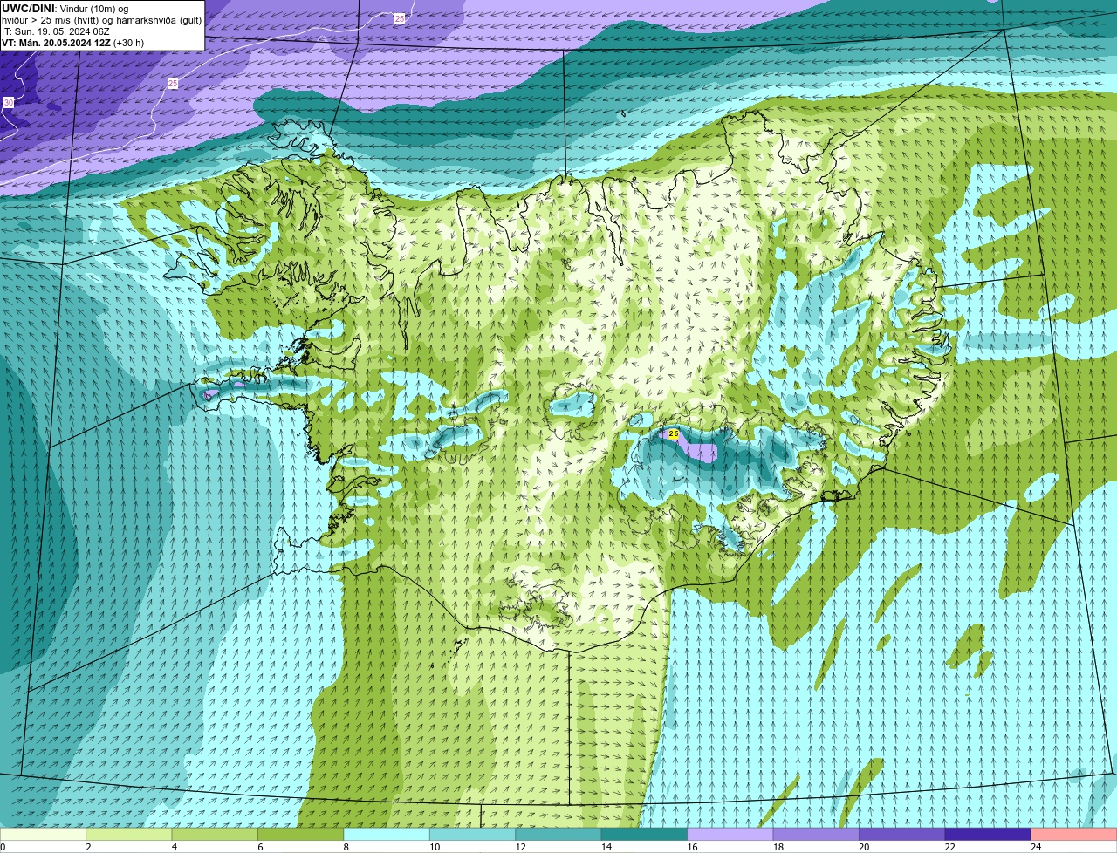Click the olive green 6–8 m/s legend swatch
The width and height of the screenshot is (1117, 853).
coord(302,835)
